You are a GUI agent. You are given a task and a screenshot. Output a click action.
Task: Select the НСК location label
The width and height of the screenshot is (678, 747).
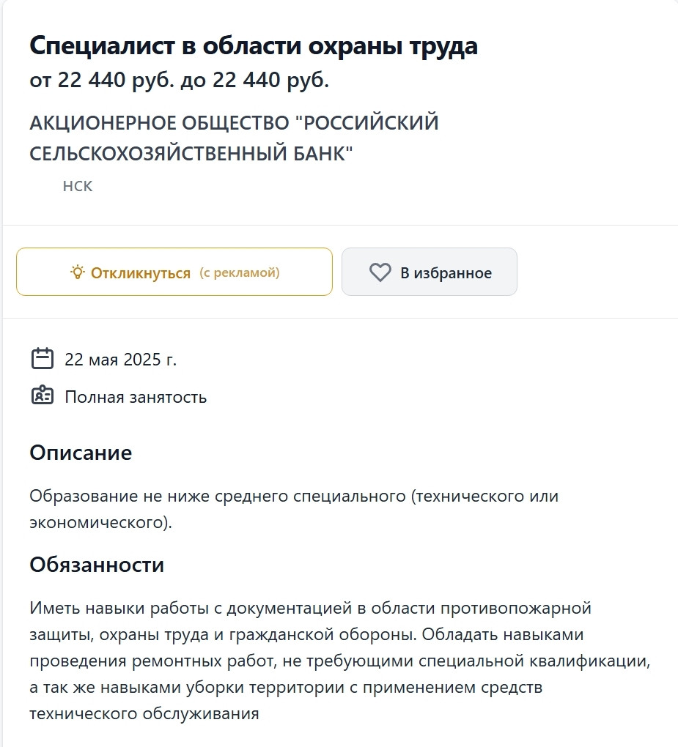click(x=78, y=187)
